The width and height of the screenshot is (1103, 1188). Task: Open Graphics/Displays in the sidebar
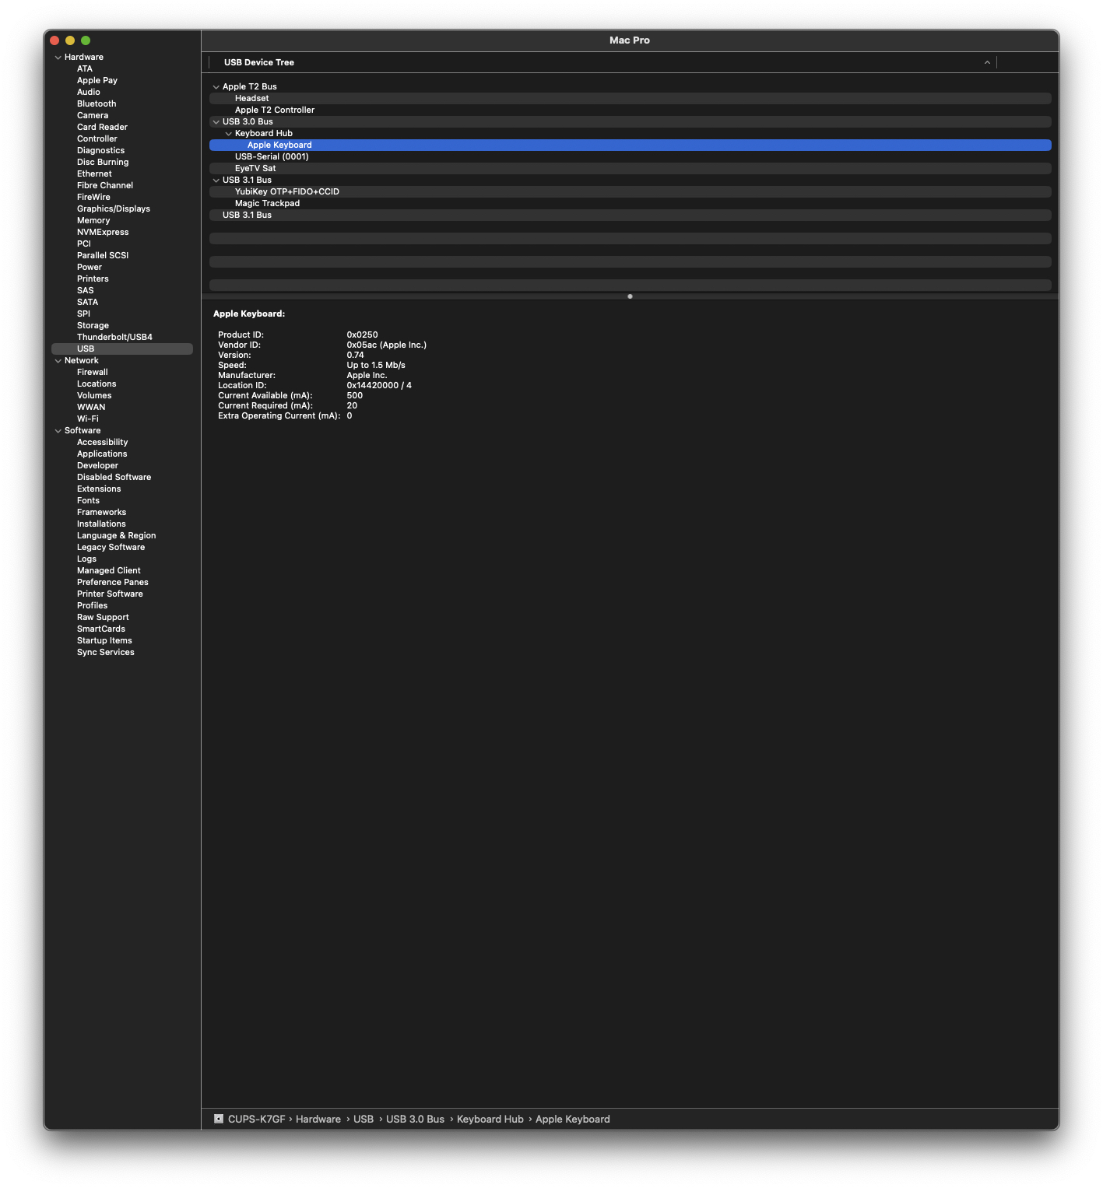click(x=113, y=209)
